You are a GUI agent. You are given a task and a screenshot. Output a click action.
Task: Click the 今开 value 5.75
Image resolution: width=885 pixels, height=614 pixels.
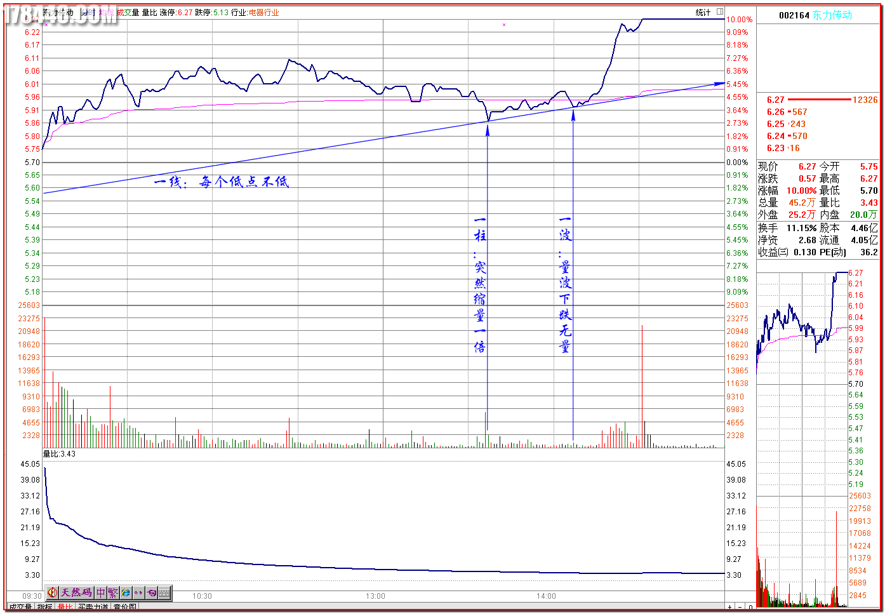pos(869,166)
